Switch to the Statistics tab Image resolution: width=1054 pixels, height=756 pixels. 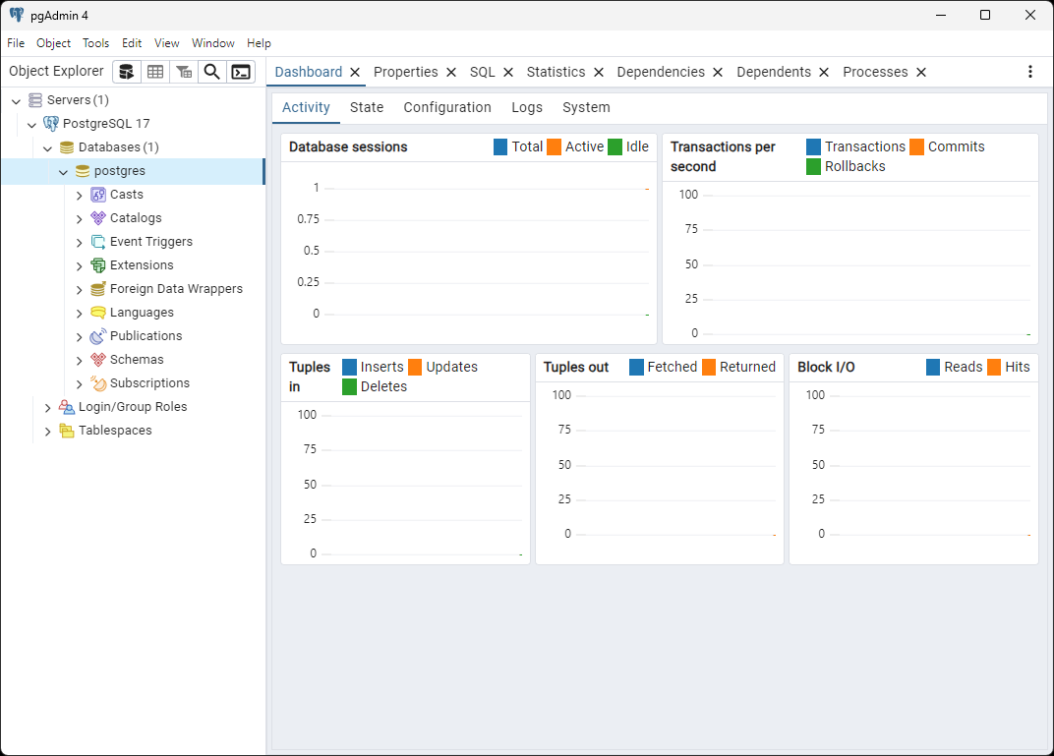tap(556, 72)
